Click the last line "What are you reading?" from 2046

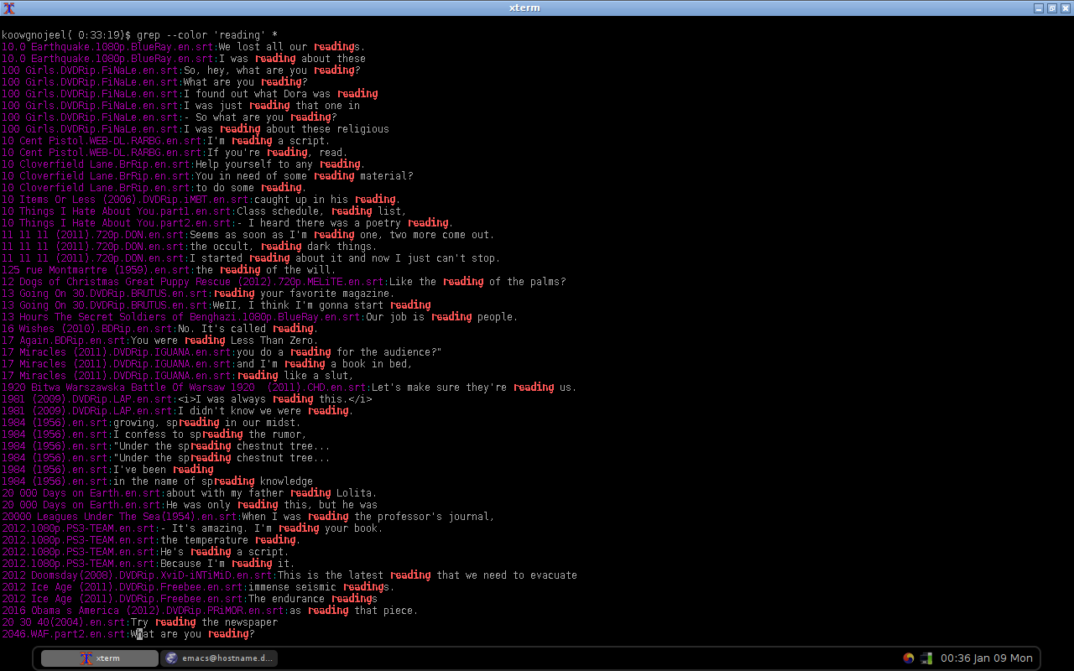192,634
